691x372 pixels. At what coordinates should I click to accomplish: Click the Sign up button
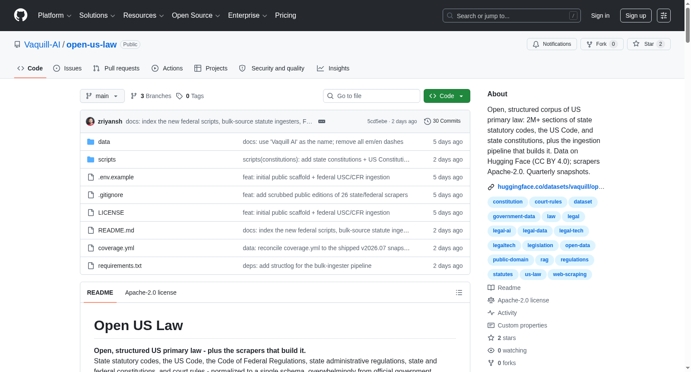(636, 16)
